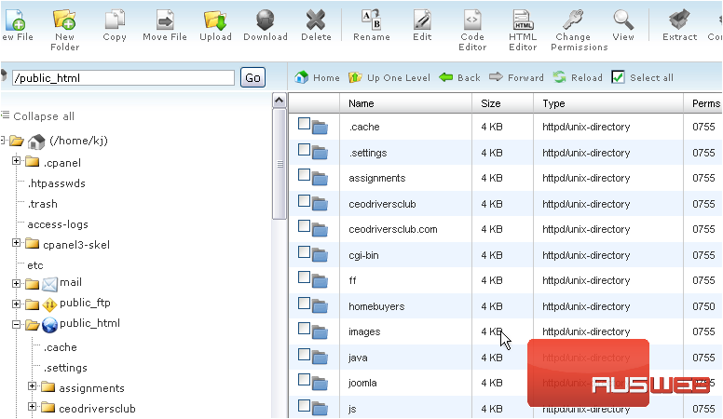The width and height of the screenshot is (723, 419).
Task: Click the Copy toolbar icon
Action: (115, 20)
